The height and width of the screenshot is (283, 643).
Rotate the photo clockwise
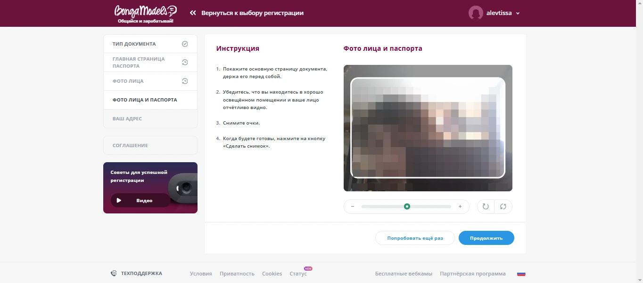click(x=486, y=206)
